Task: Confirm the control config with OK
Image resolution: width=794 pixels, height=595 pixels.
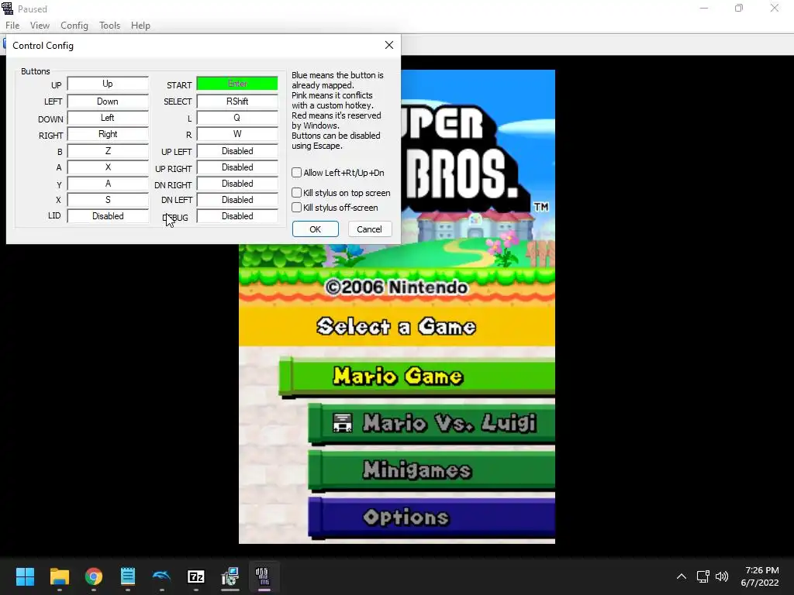Action: (315, 229)
